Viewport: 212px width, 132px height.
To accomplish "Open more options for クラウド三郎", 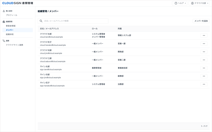I will click(204, 60).
